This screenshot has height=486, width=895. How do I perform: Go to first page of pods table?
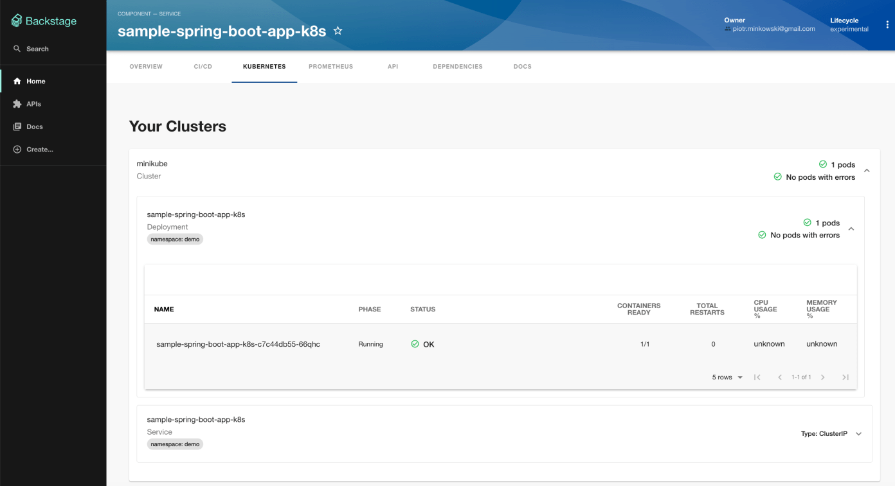pos(757,378)
